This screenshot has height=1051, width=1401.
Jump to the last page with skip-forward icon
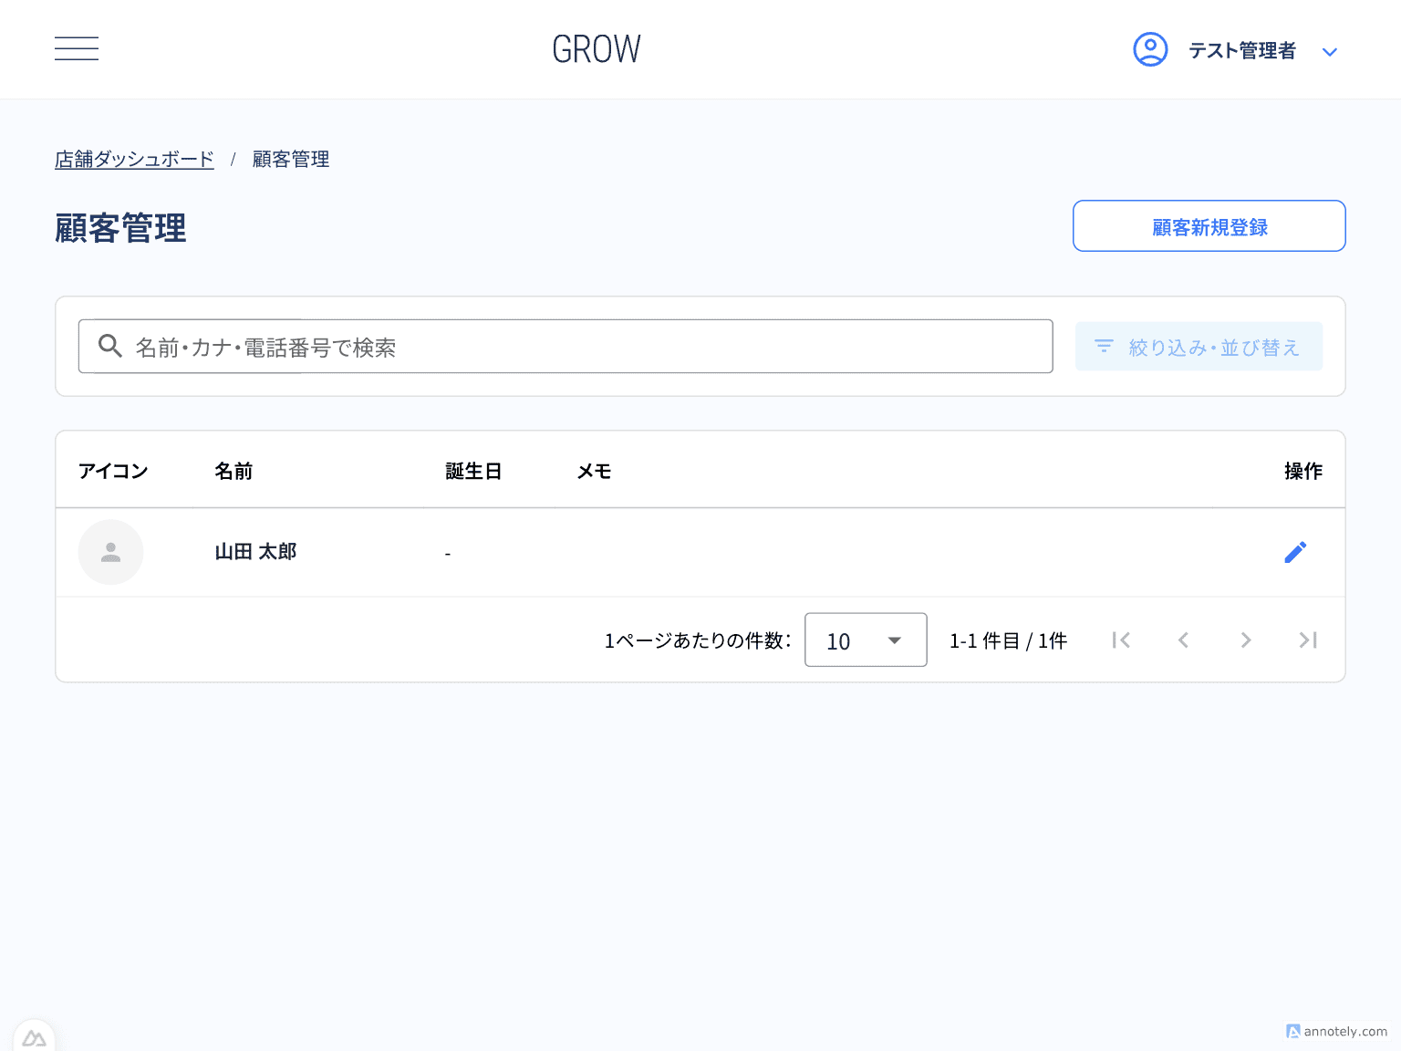(x=1307, y=640)
